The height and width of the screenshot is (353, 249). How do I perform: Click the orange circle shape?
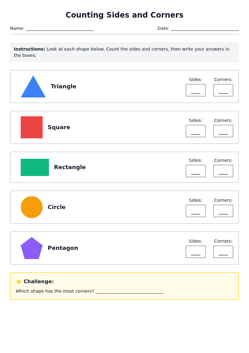click(32, 207)
